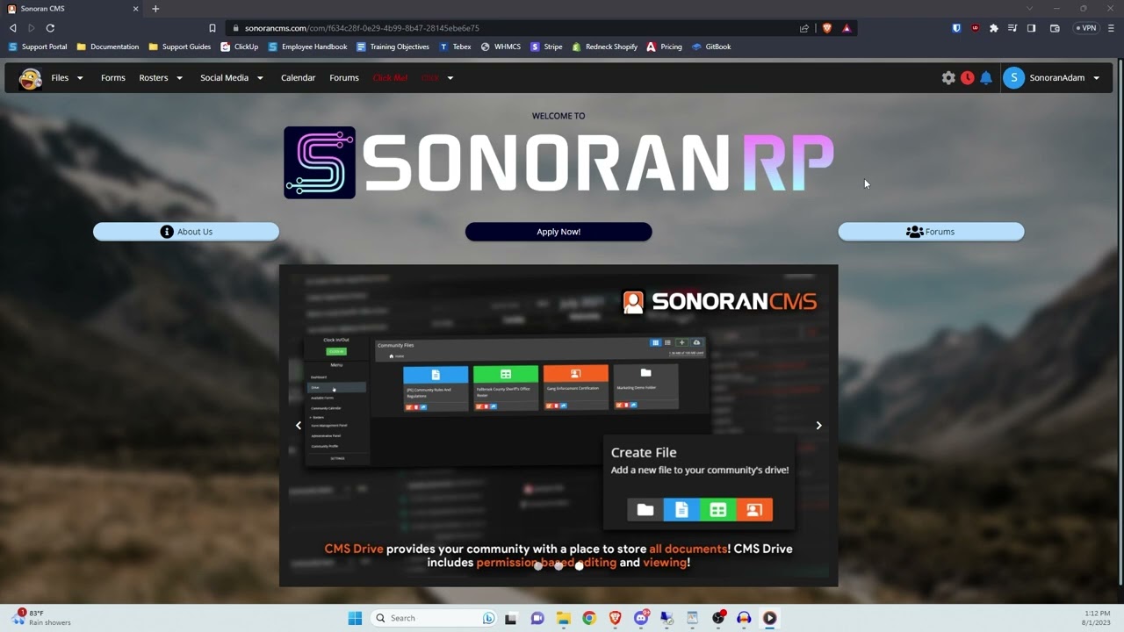Screen dimensions: 1124x632
Task: Go back to previous page
Action: coord(12,28)
